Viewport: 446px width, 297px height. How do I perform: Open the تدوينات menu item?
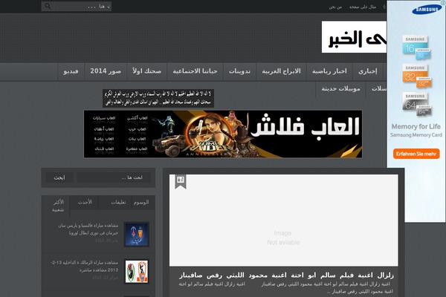point(240,71)
